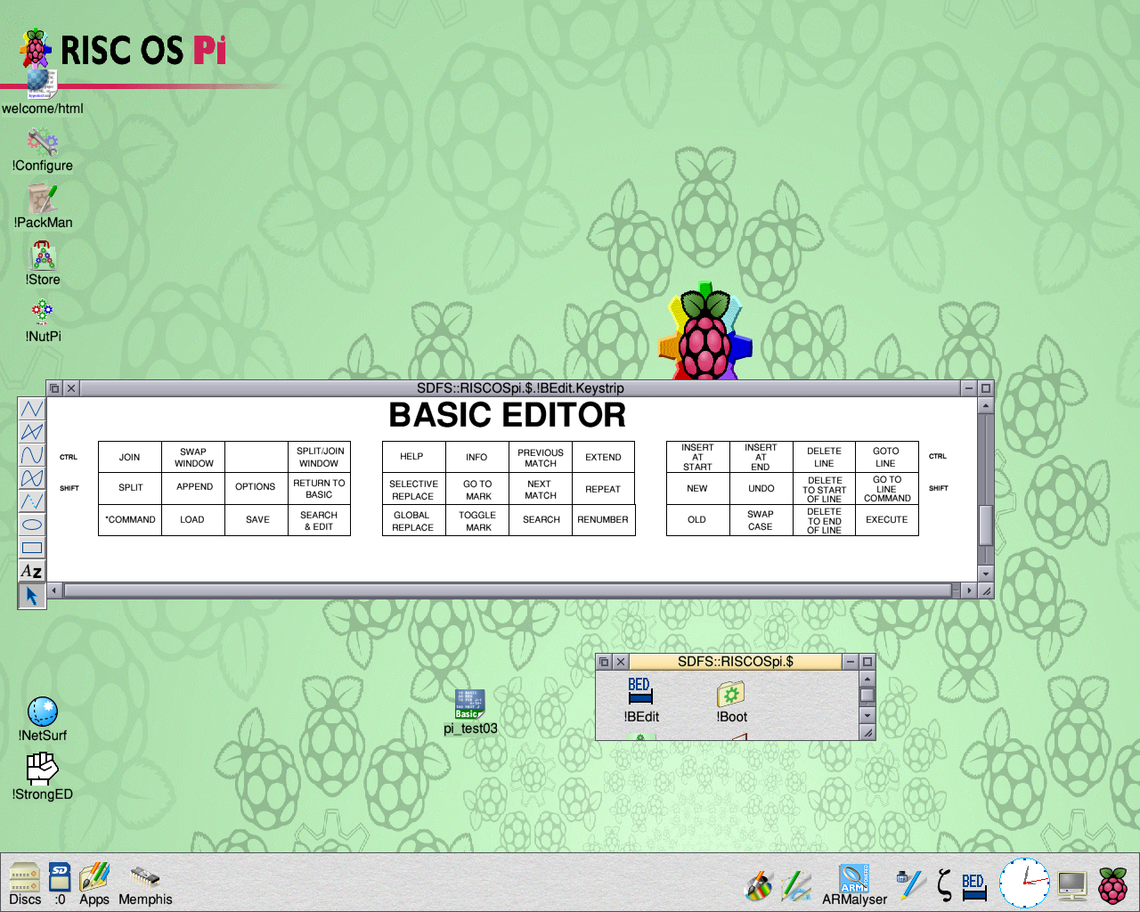Click the raspberry Task Manager icon

1112,885
